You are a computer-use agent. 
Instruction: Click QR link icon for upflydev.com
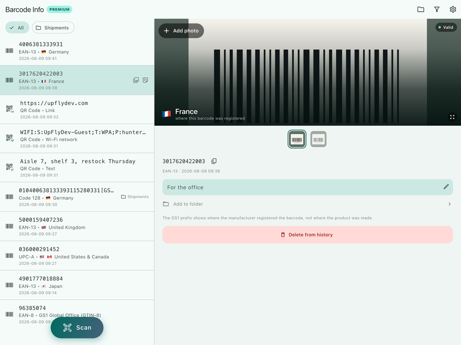pyautogui.click(x=10, y=109)
